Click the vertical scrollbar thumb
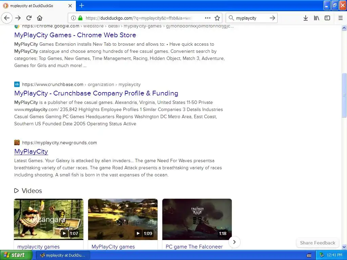Viewport: 347px width, 260px height. tap(344, 95)
